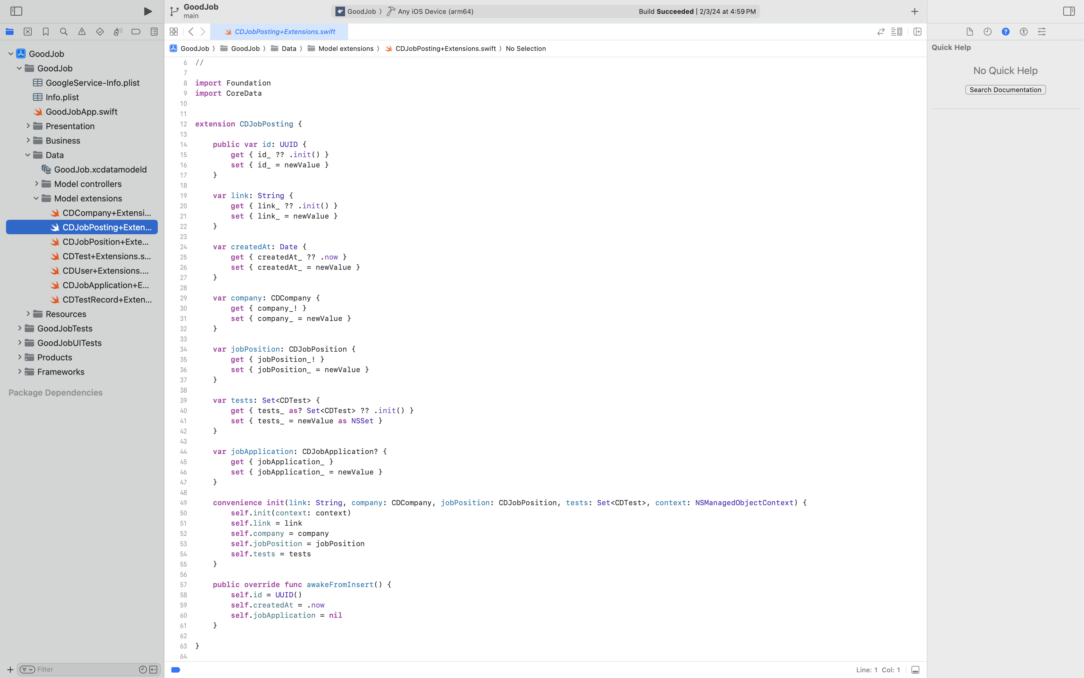The image size is (1084, 678).
Task: Expand the Presentation folder
Action: coord(28,126)
